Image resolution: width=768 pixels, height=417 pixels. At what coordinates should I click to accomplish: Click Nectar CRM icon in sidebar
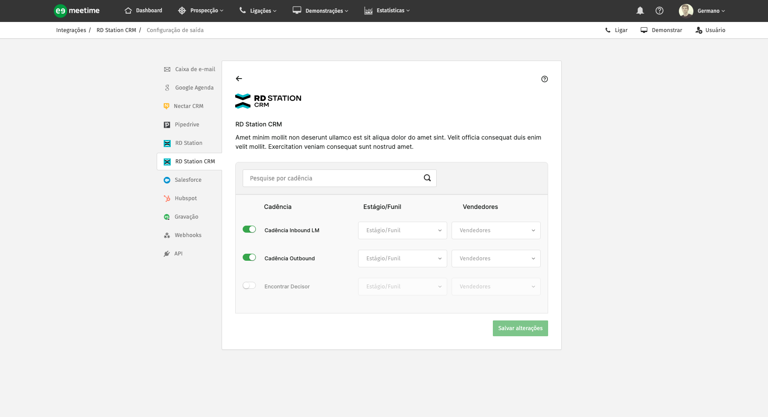coord(166,106)
